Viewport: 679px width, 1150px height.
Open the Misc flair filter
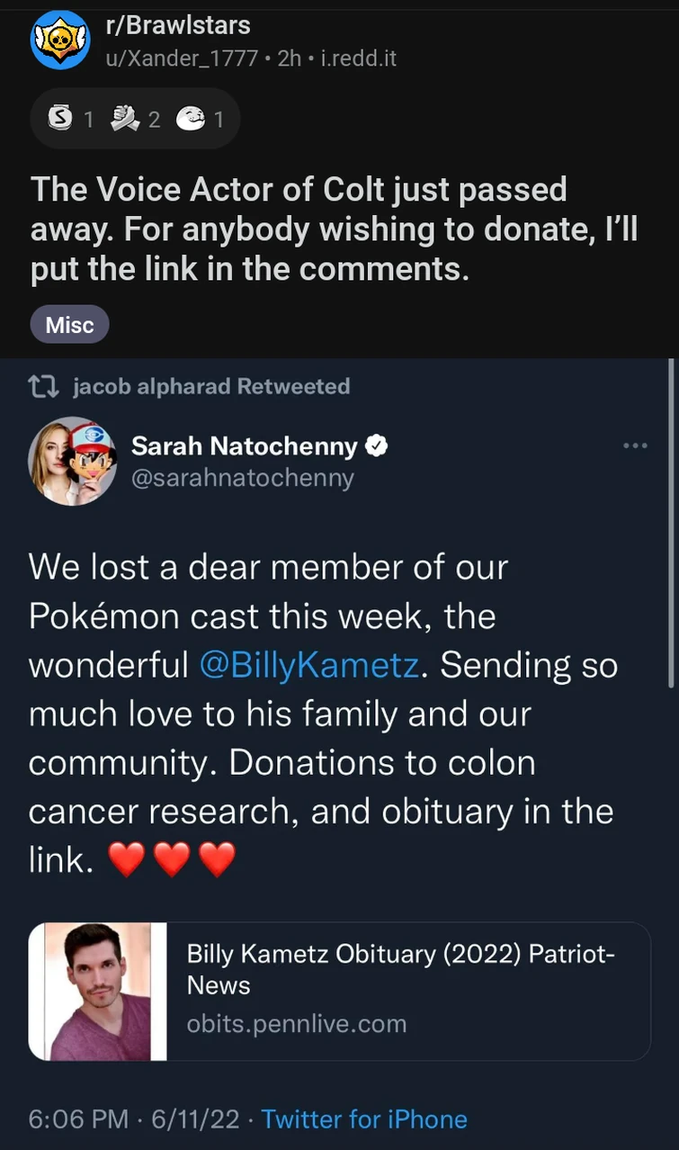click(69, 325)
